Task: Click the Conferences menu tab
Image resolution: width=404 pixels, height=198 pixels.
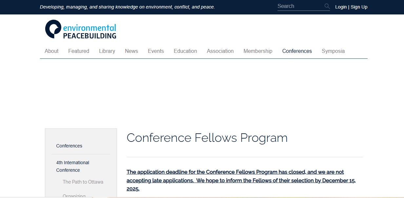Action: click(x=297, y=51)
